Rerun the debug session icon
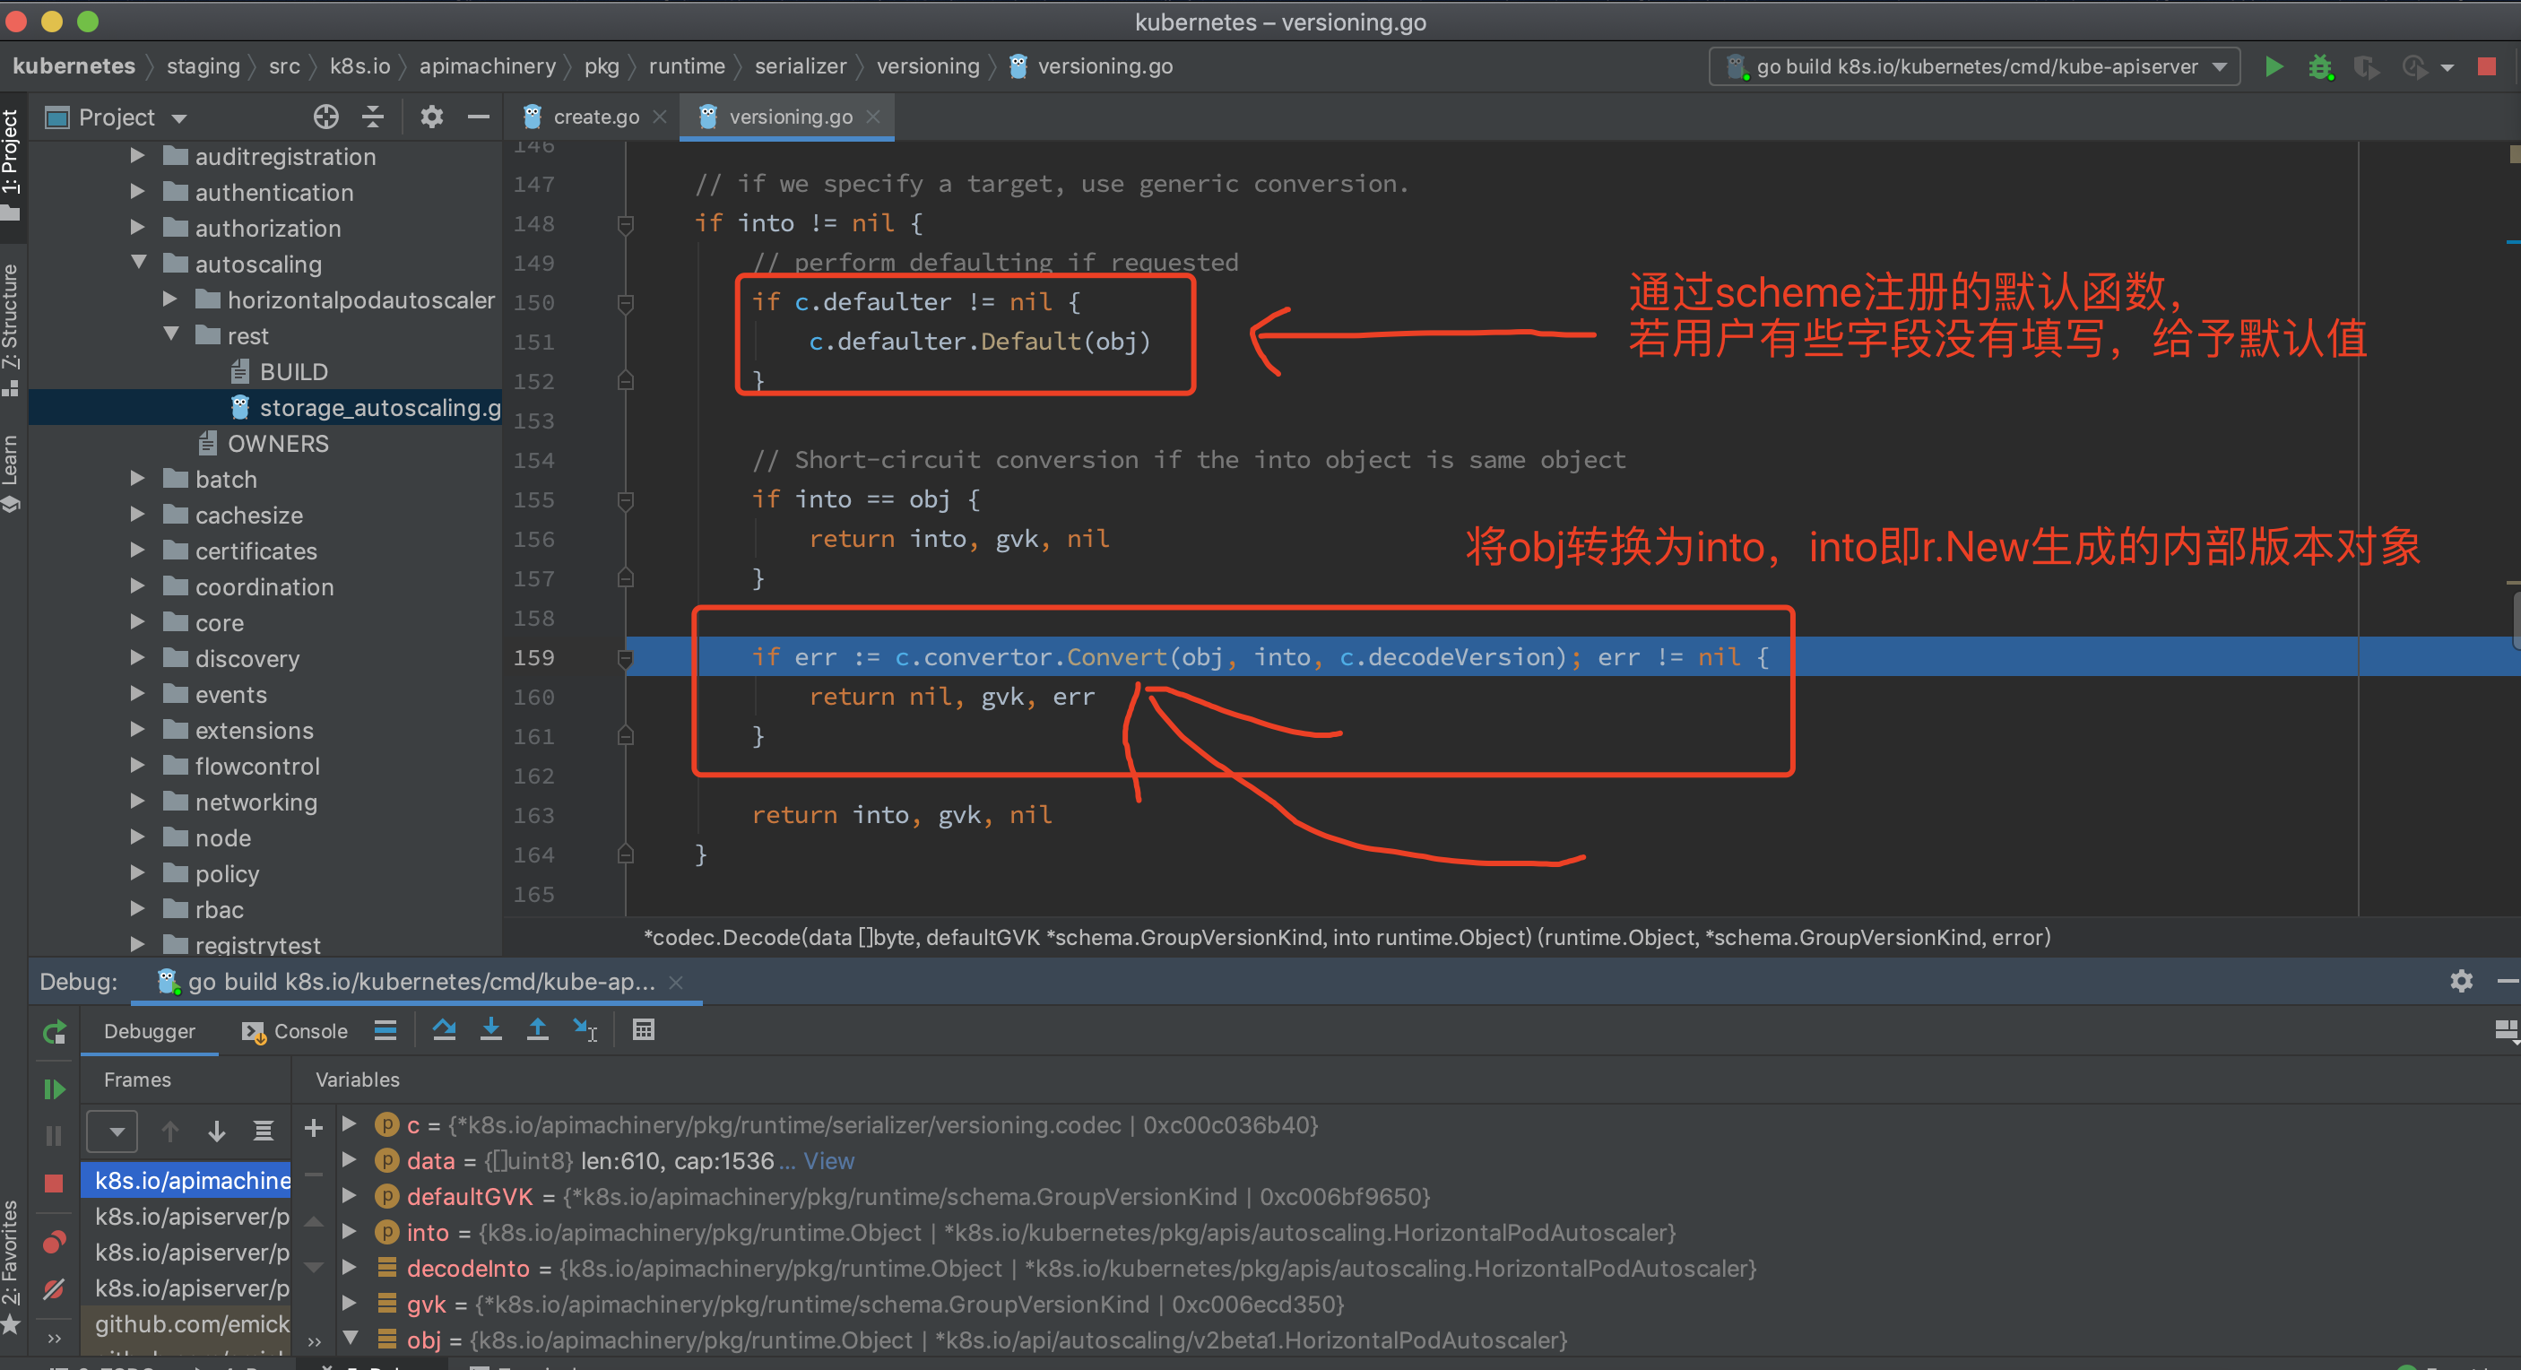 [54, 1031]
